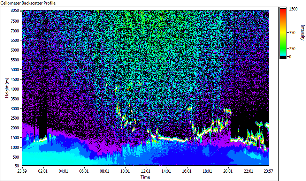Click the Time axis label
306x181 pixels.
pos(145,177)
